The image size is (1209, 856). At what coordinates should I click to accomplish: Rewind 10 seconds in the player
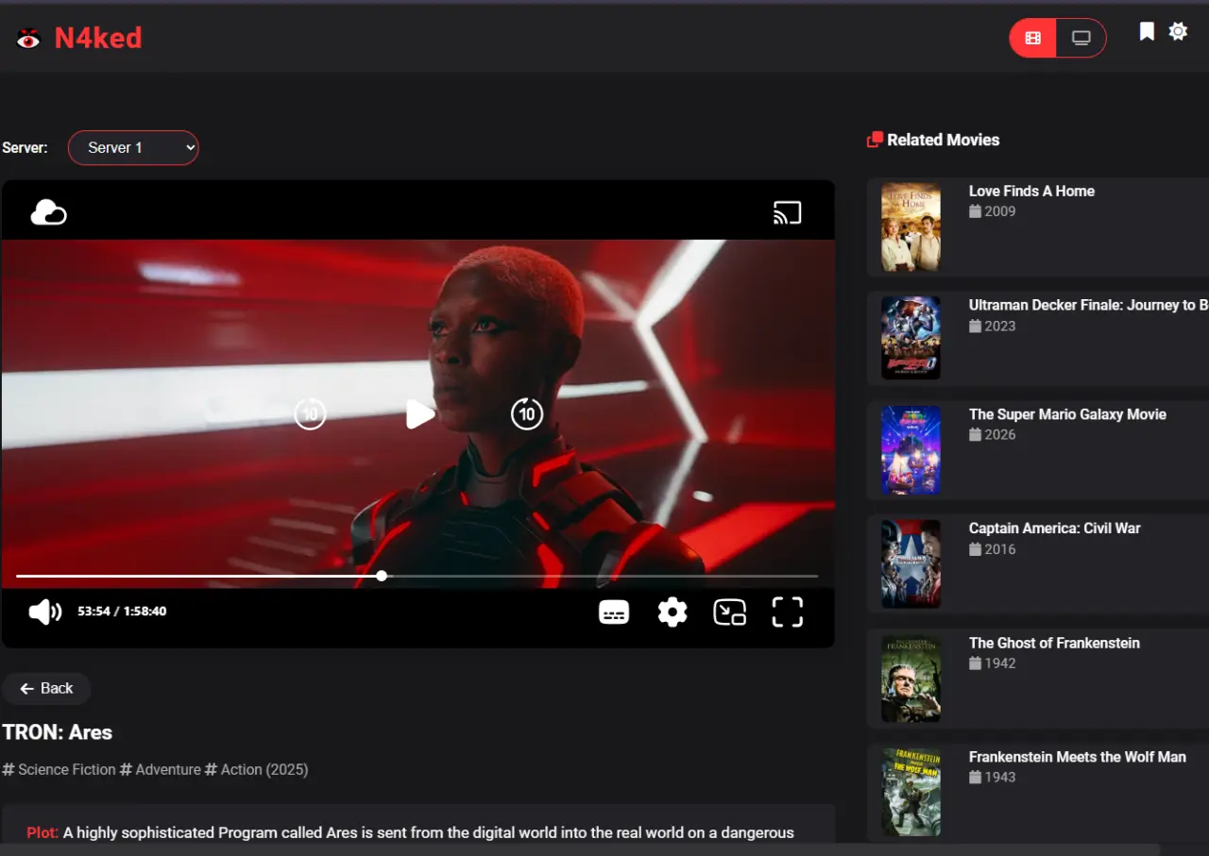coord(310,413)
